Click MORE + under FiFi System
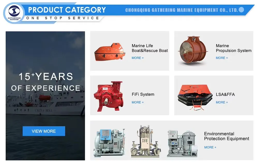The width and height of the screenshot is (259, 165). tap(138, 102)
